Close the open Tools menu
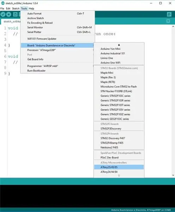This screenshot has width=175, height=212. (x=24, y=8)
